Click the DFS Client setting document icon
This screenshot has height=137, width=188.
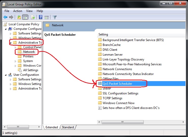100,108
